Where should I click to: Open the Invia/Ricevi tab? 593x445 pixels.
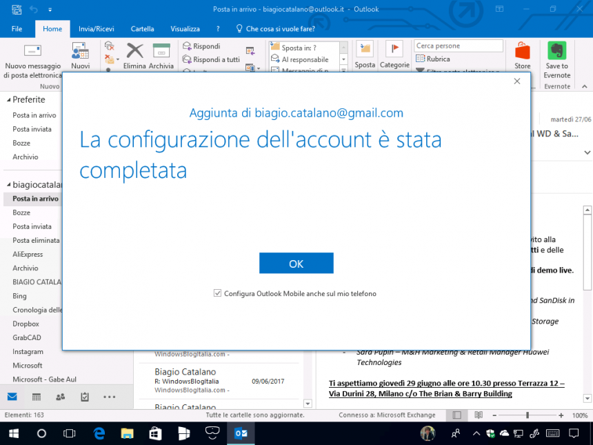96,29
